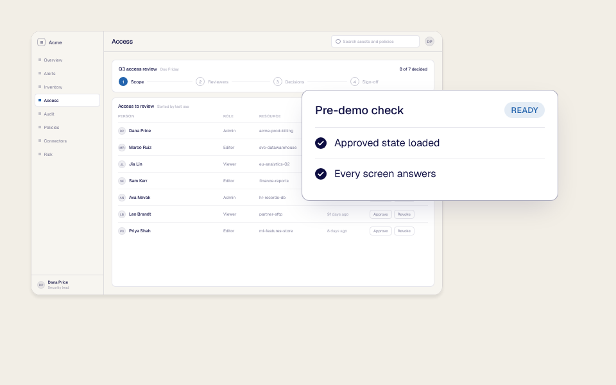
Task: Click resource acme-prod-billing
Action: point(276,131)
